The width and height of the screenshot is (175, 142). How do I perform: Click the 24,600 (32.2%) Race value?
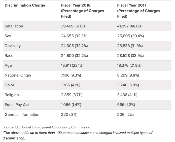74,56
